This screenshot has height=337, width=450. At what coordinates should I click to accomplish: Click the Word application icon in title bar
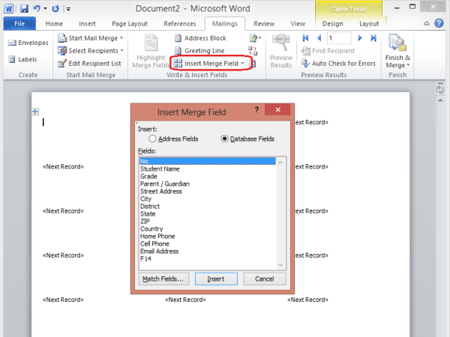point(8,8)
